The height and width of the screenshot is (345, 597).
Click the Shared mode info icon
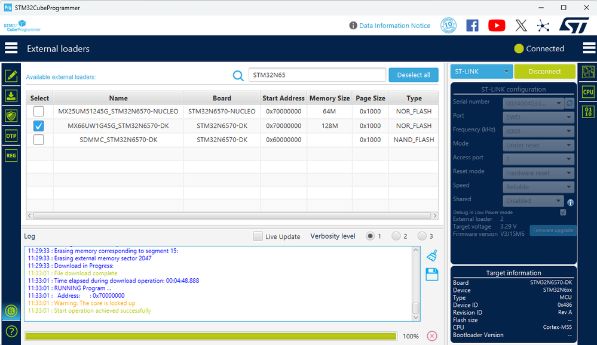(570, 202)
